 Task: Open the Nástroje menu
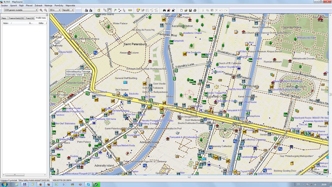click(48, 6)
